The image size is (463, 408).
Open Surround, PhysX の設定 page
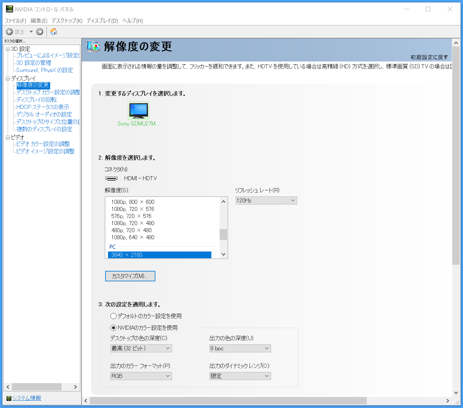pyautogui.click(x=45, y=70)
